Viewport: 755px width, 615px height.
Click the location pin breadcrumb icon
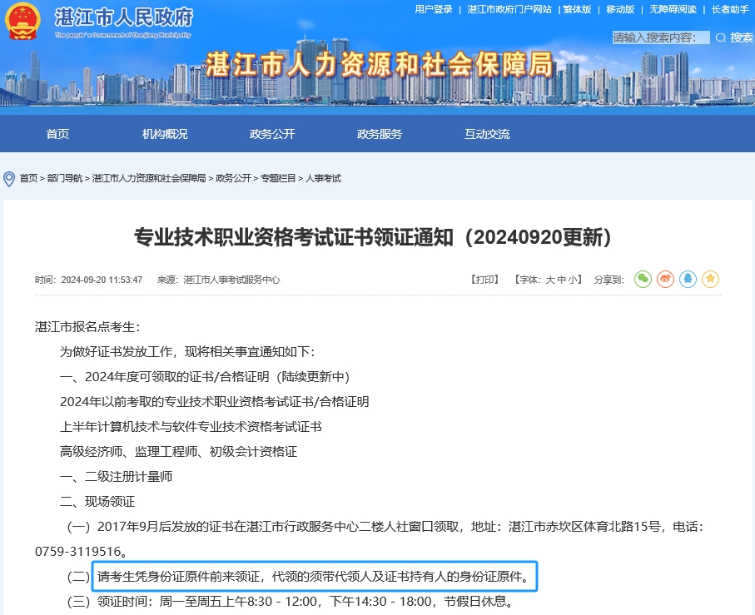click(9, 179)
